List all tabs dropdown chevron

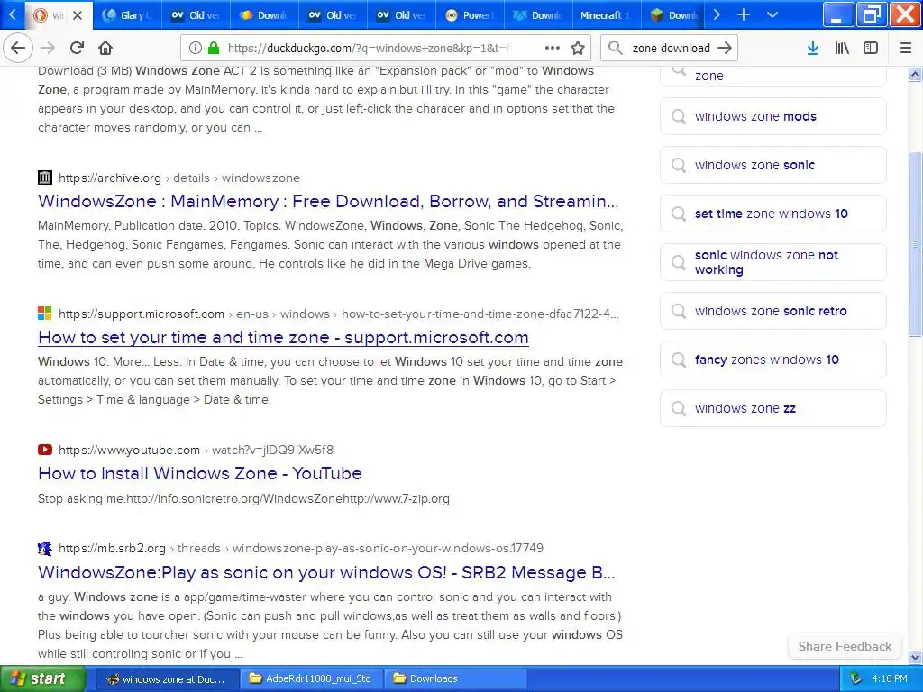pos(772,14)
